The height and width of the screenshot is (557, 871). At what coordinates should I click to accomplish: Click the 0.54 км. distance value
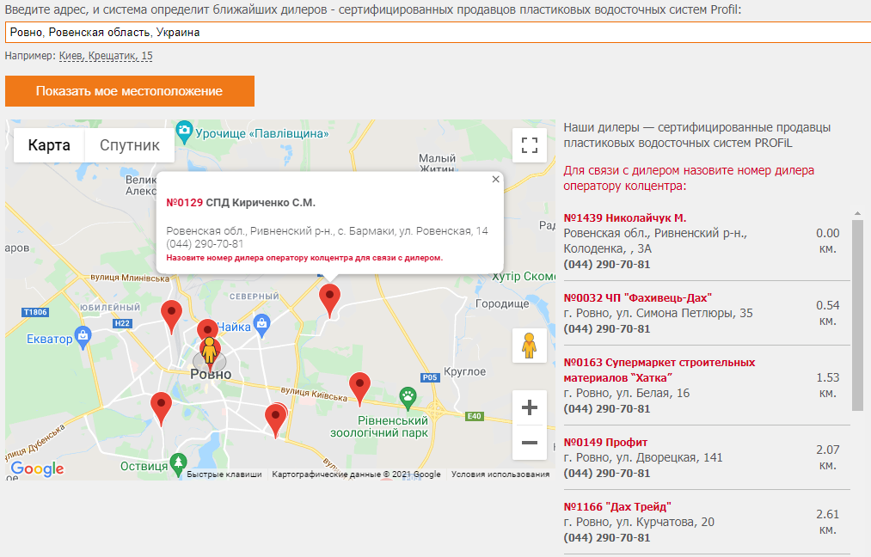tap(828, 313)
